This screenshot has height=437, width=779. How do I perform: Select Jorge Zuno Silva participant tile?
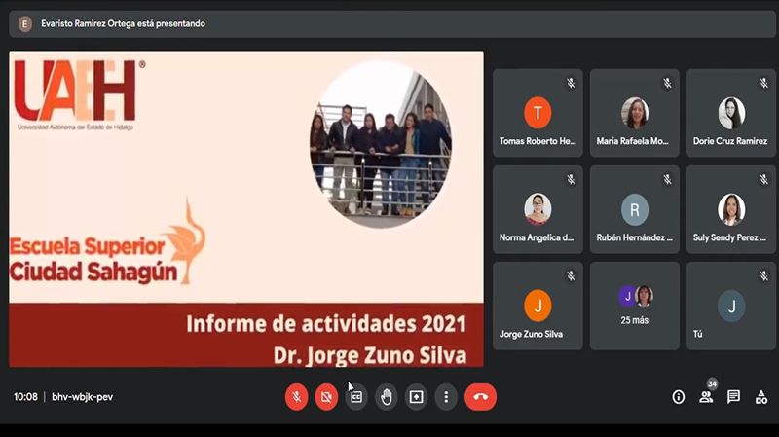pos(538,306)
